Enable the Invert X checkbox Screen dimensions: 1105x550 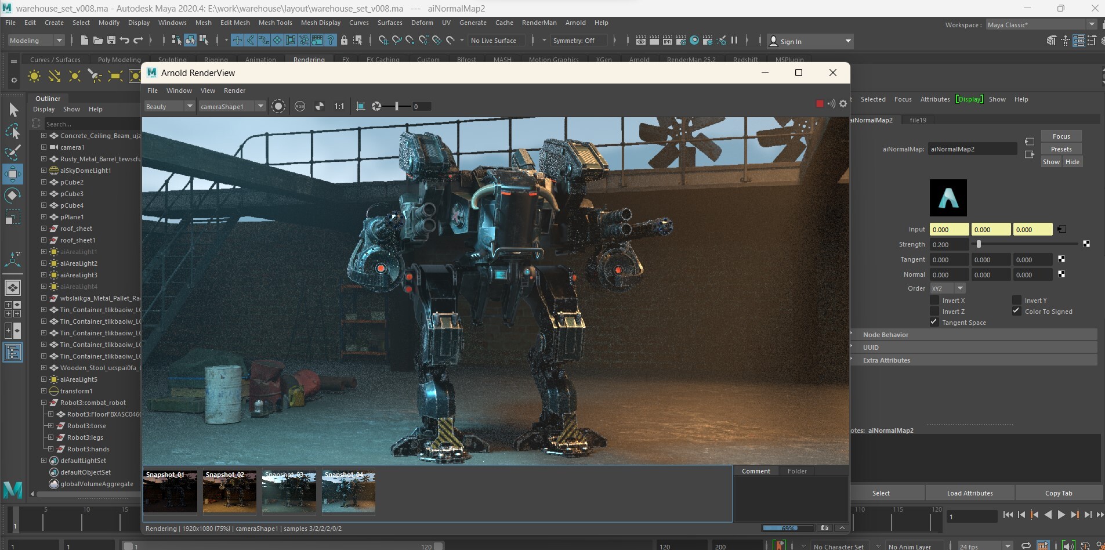pos(934,300)
